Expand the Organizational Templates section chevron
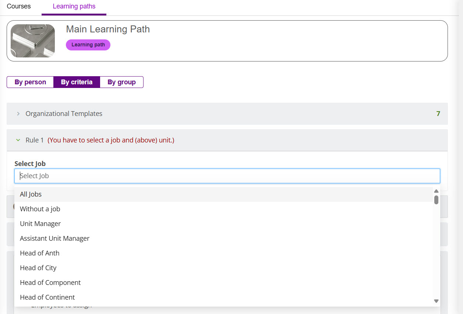The image size is (463, 314). click(18, 114)
